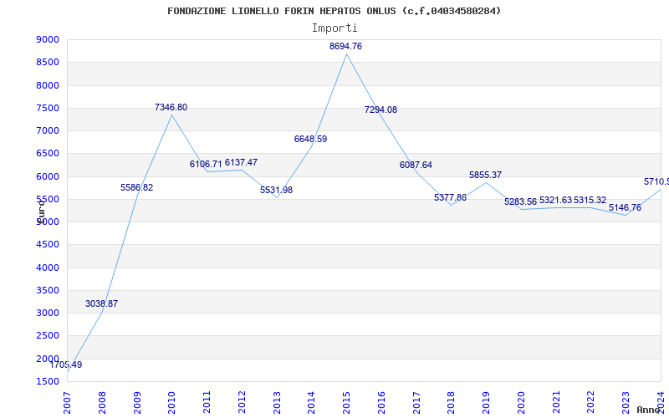Screen dimensions: 669x418
Task: Click the 7000 y-axis tick label
Action: 48,130
